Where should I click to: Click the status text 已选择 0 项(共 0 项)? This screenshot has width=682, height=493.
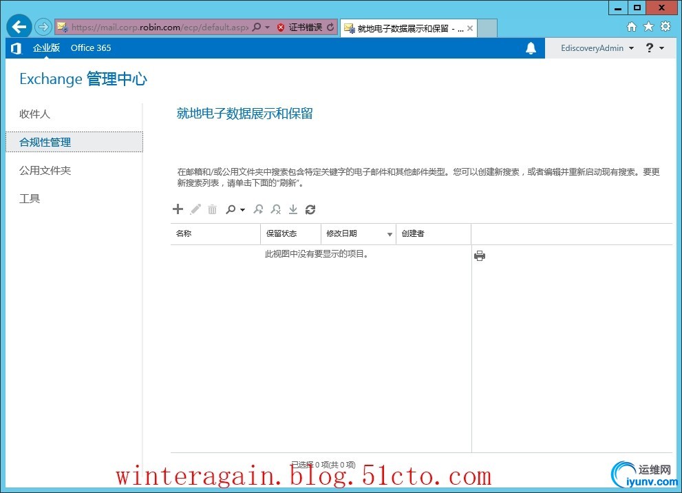323,465
